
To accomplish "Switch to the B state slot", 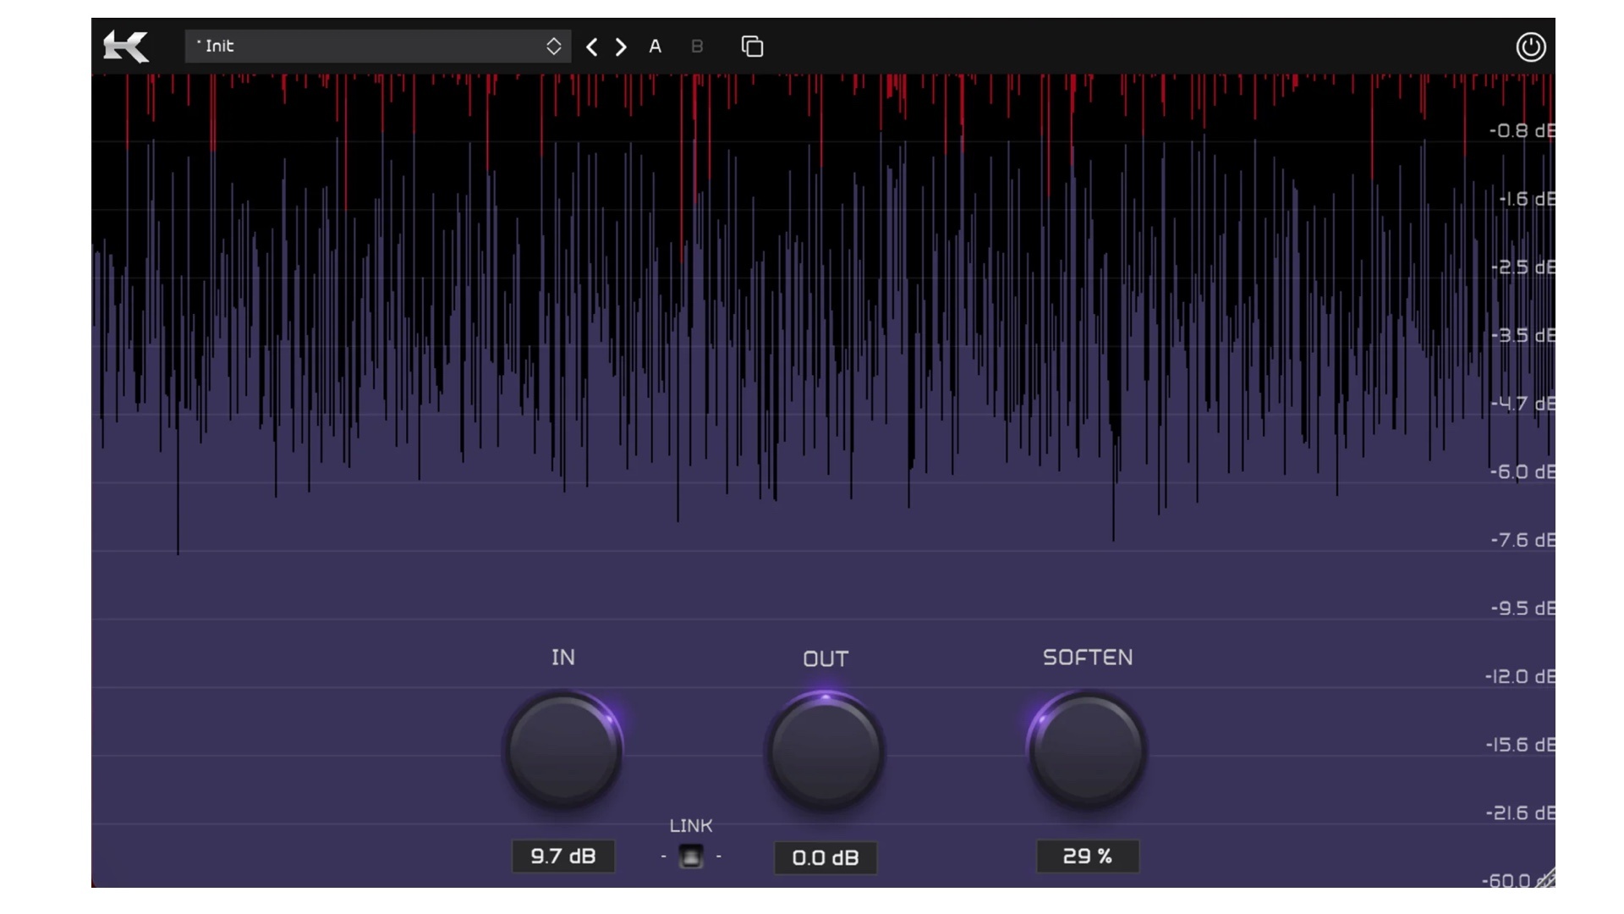I will click(697, 47).
